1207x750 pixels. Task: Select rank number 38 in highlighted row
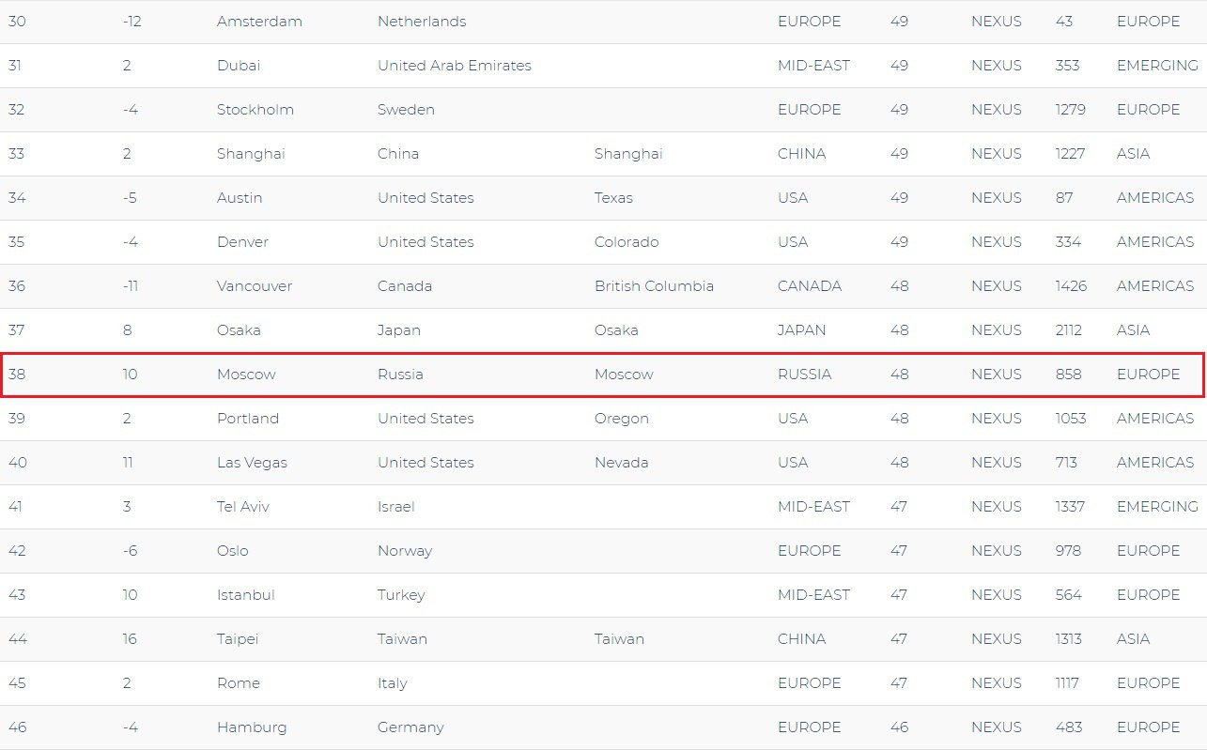(17, 375)
